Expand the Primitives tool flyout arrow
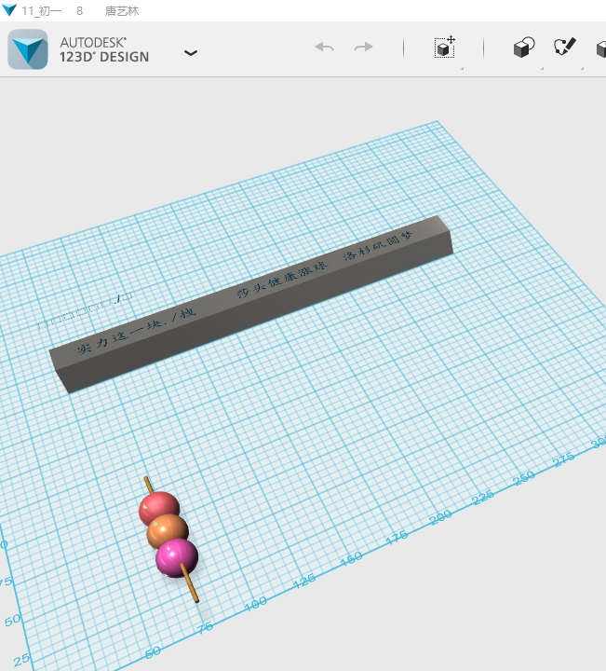 pos(542,68)
